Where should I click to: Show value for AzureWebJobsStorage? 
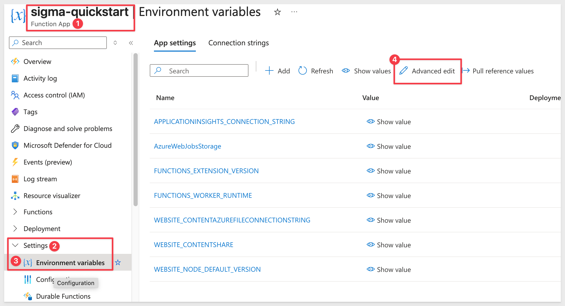coord(389,146)
